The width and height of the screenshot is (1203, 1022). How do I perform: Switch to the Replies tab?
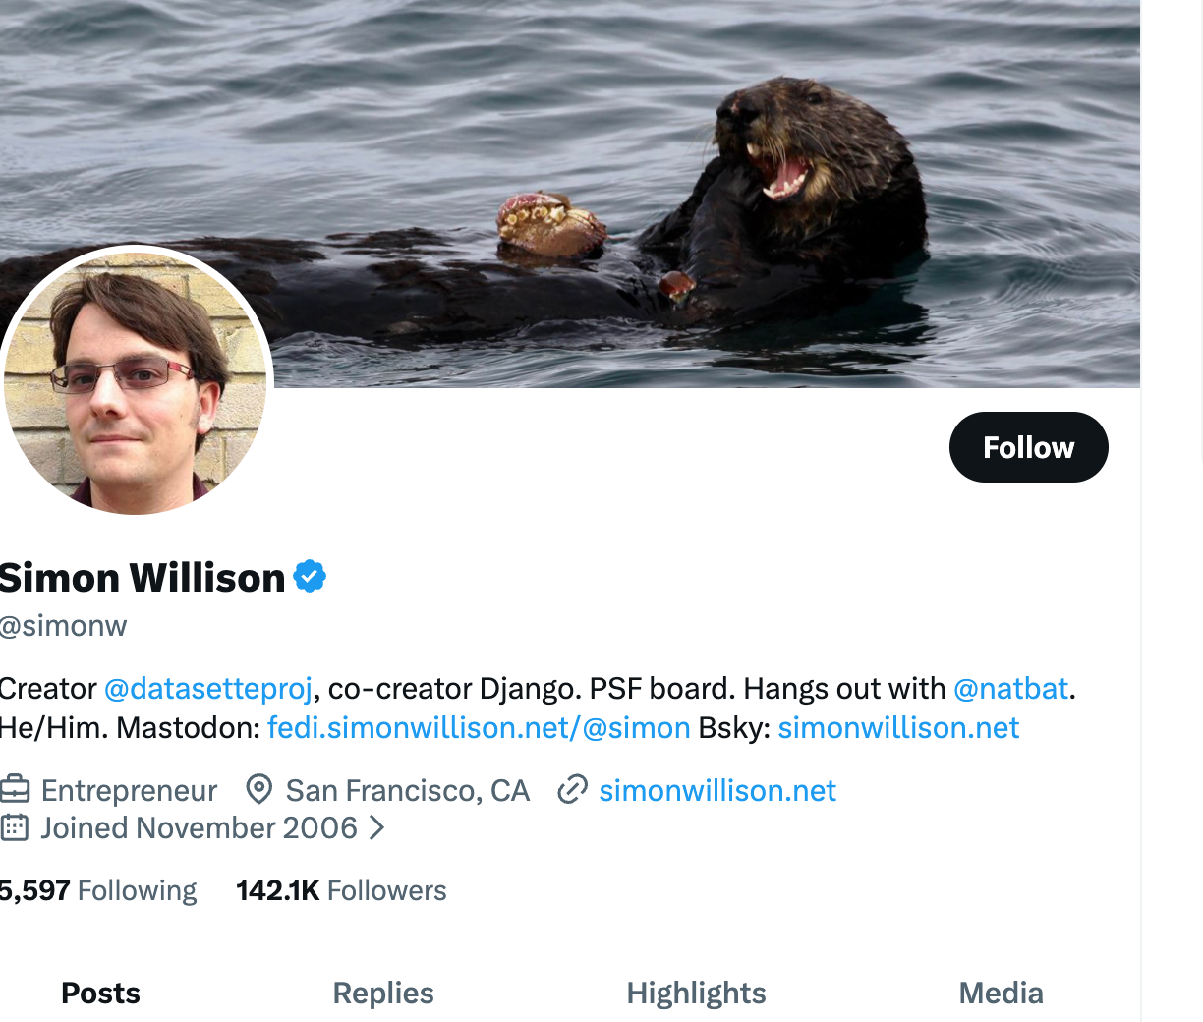[x=383, y=993]
